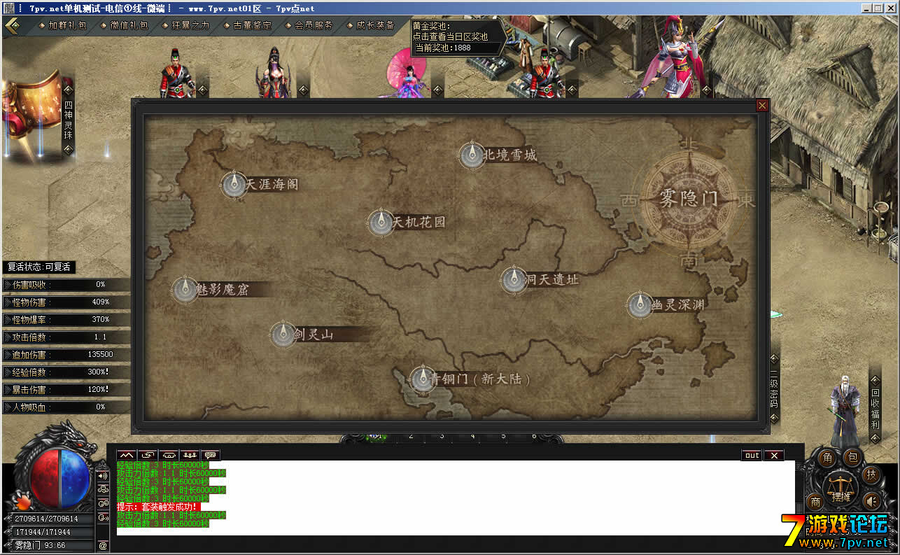
Task: Click the 怪物伤害 stat row
Action: coord(66,302)
